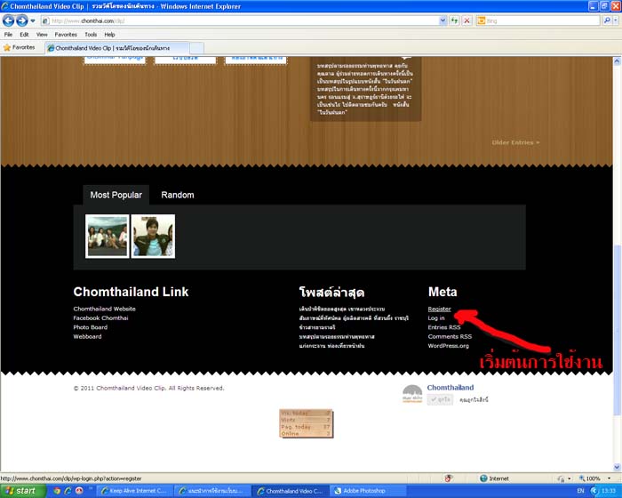
Task: Click the search magnifier icon
Action: (607, 20)
